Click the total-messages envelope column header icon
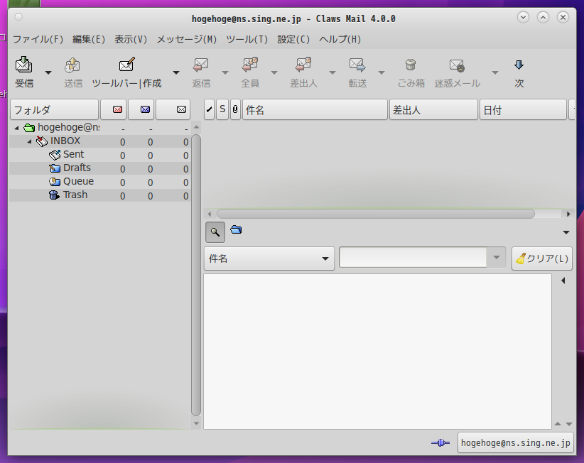 [x=181, y=109]
